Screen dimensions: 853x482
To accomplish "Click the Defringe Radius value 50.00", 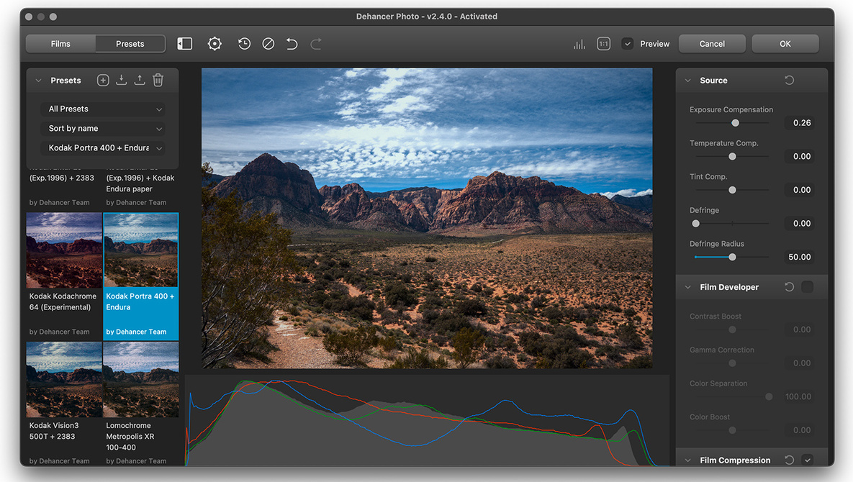I will (x=800, y=257).
